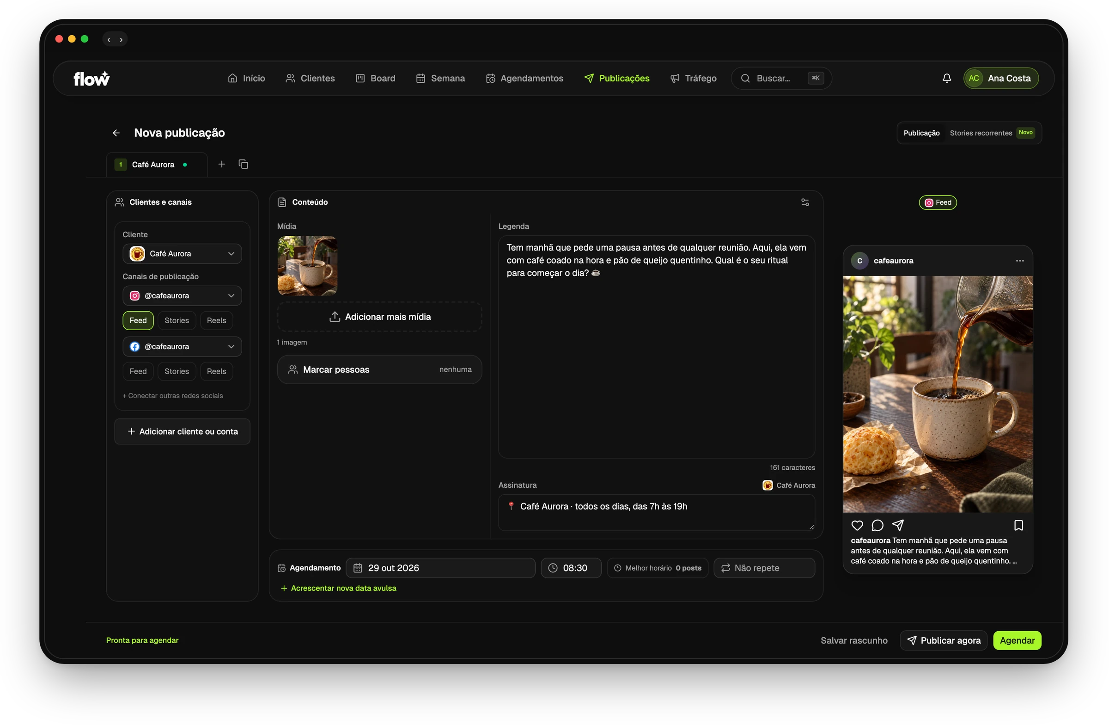Screen dimensions: 1109x725
Task: Click the heart like icon in preview
Action: [x=857, y=525]
